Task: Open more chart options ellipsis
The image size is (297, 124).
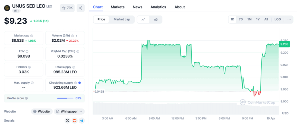Action: pos(289,20)
